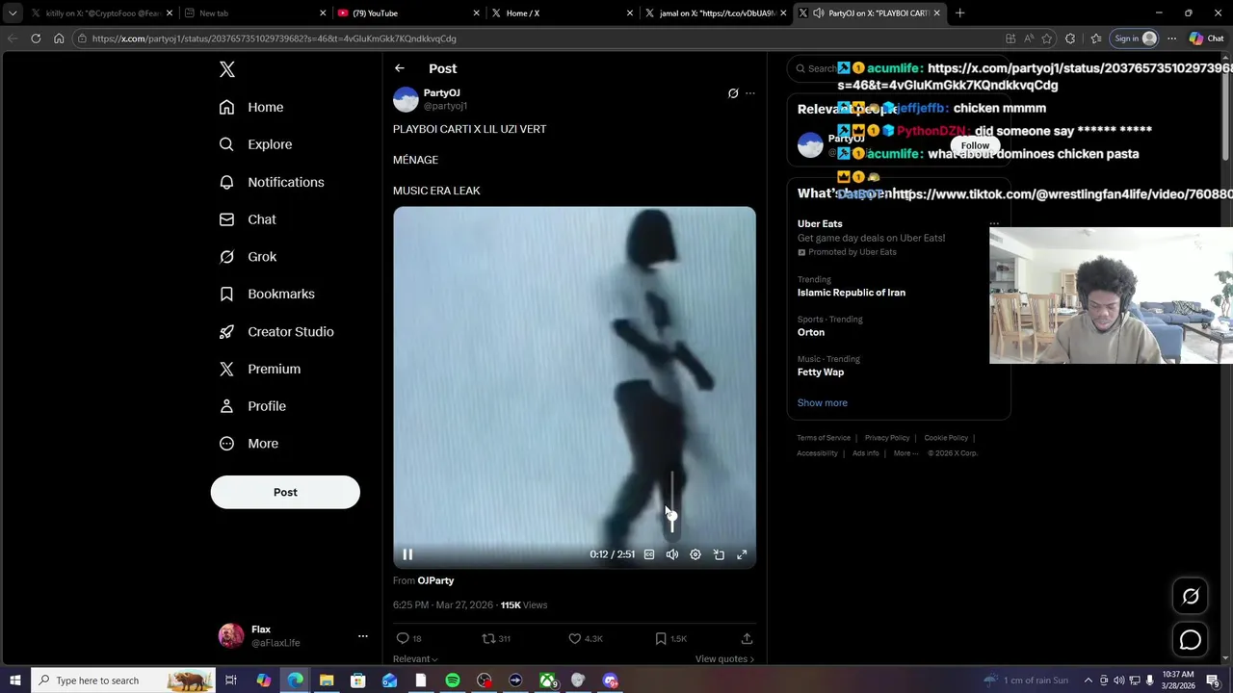The image size is (1233, 693).
Task: Go back using the Post arrow
Action: tap(400, 68)
